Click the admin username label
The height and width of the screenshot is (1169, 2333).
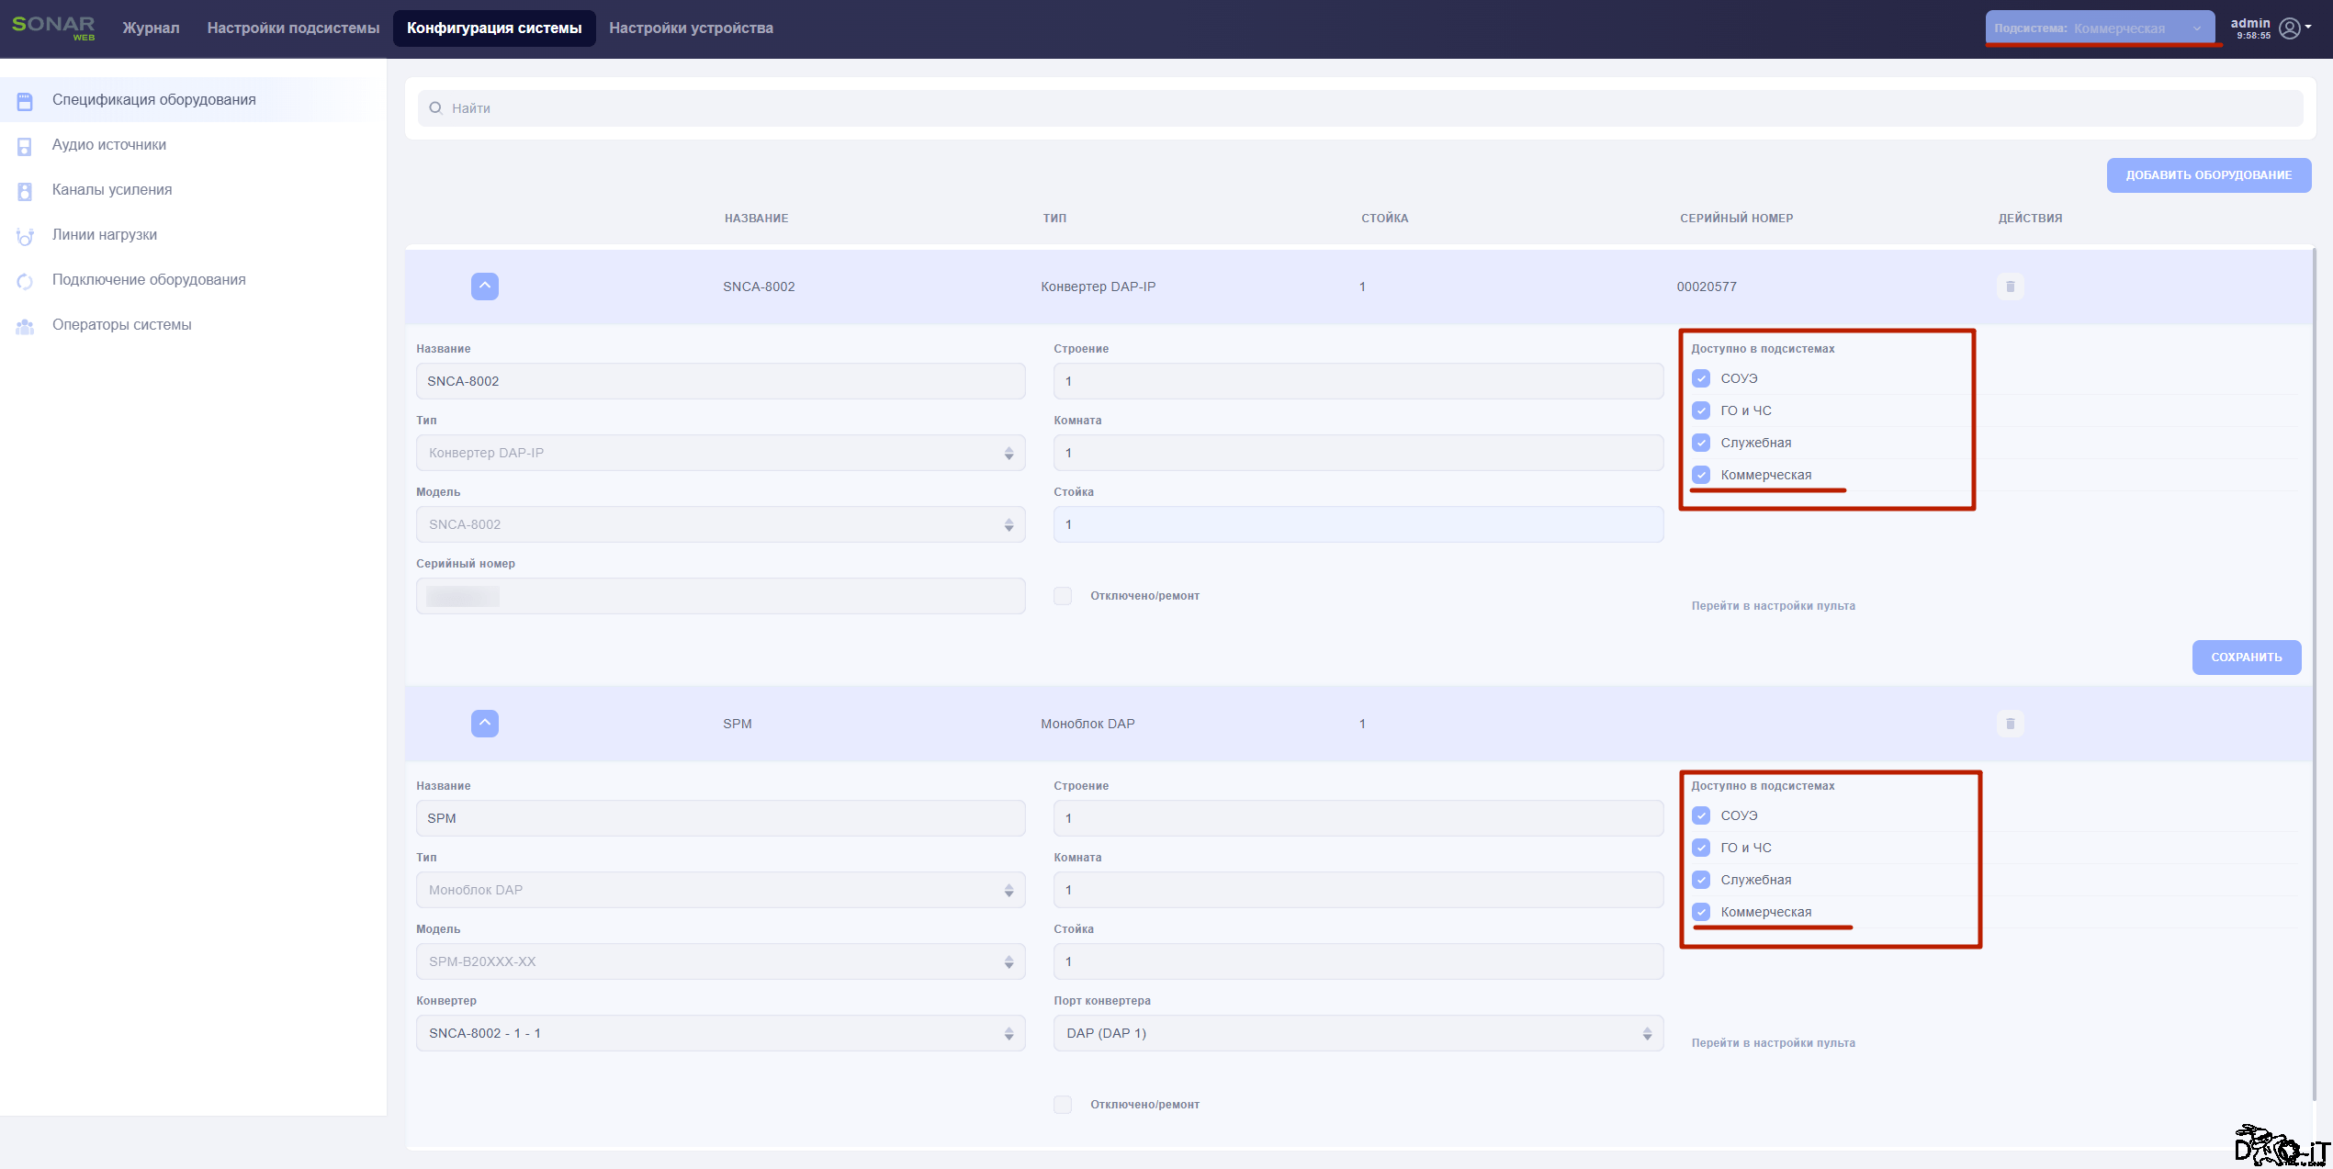click(2249, 23)
